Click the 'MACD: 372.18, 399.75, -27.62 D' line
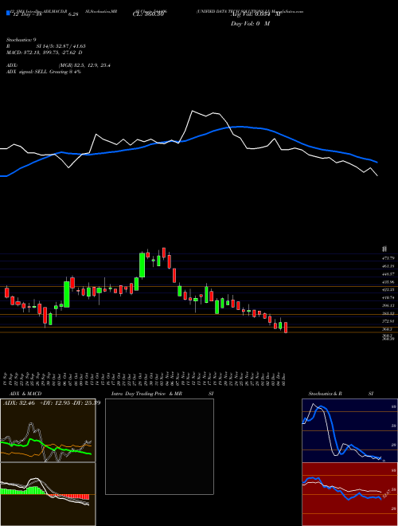Image resolution: width=398 pixels, height=526 pixels. 45,53
